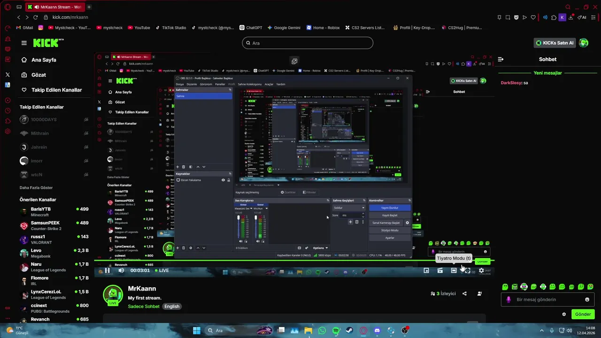The width and height of the screenshot is (601, 338).
Task: Open recommended channel Flomore
Action: (54, 281)
